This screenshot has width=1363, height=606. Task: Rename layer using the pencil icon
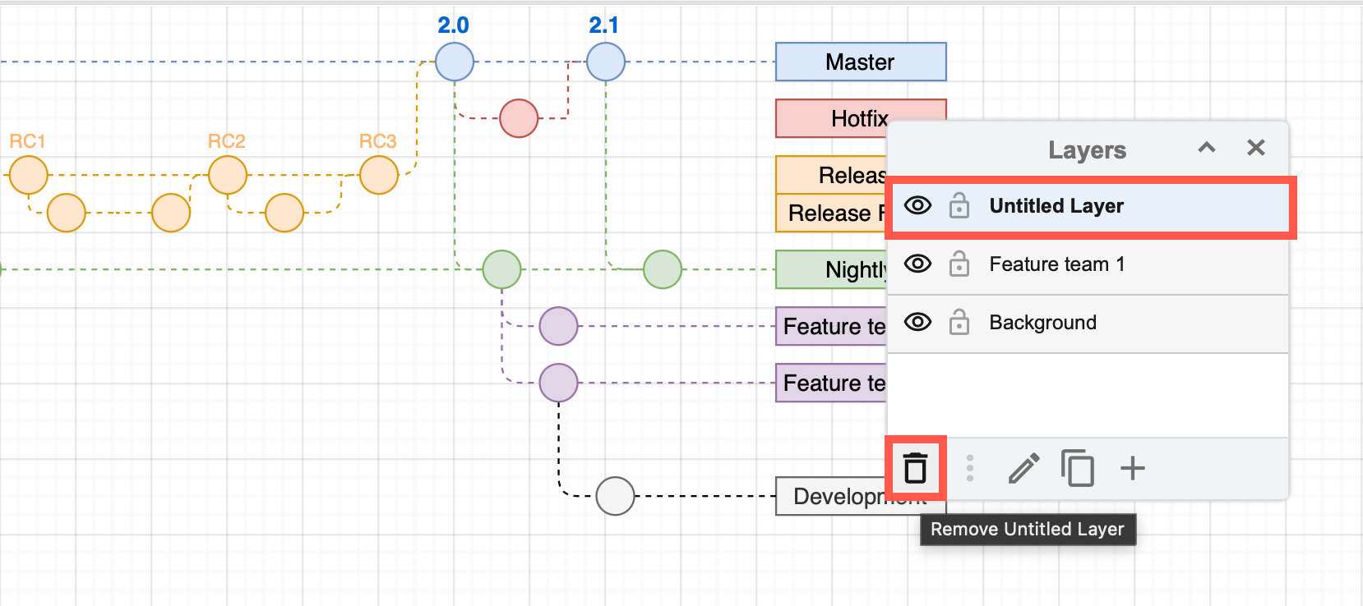click(x=1023, y=469)
